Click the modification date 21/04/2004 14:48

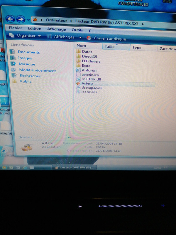(x=109, y=144)
